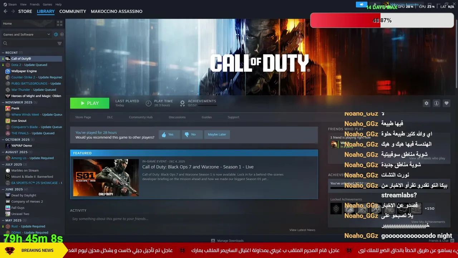
Task: Click Company of Heroes 2 list icon
Action: [8, 201]
